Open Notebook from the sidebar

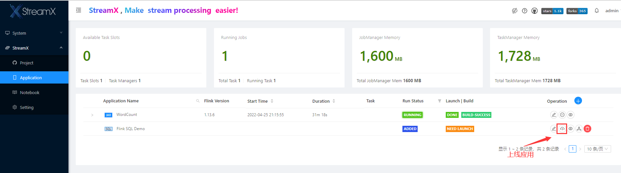click(x=34, y=92)
